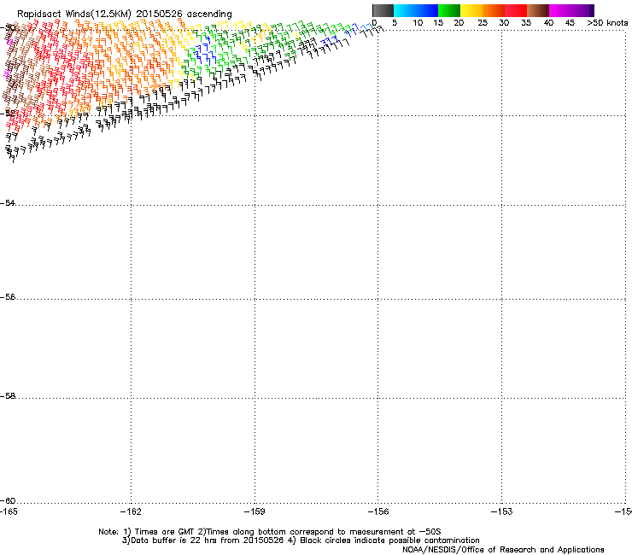Click the latitude label '-52'
This screenshot has height=555, width=632.
8,114
